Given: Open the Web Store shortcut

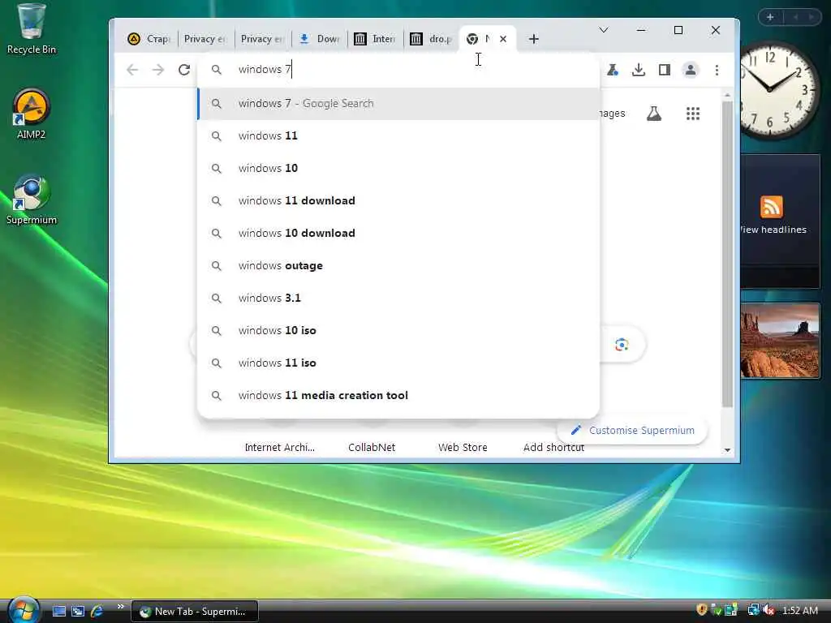Looking at the screenshot, I should tap(463, 447).
